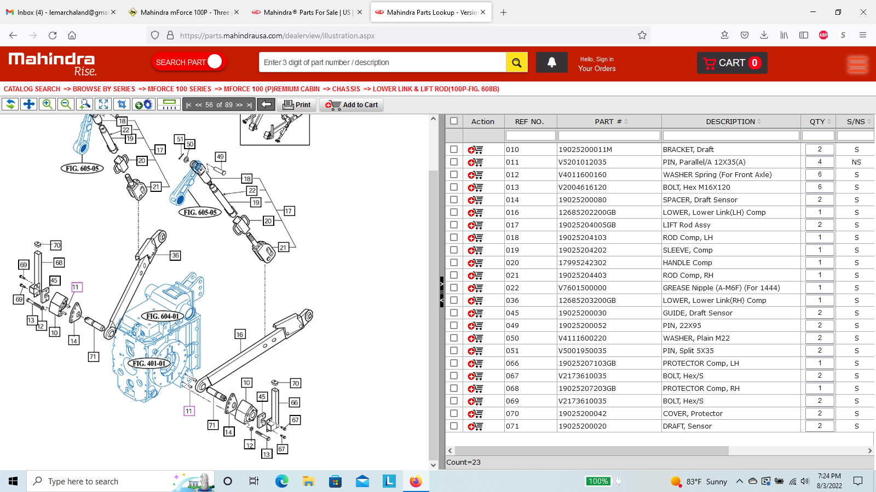The height and width of the screenshot is (492, 876).
Task: Go to next illustration page
Action: 239,105
